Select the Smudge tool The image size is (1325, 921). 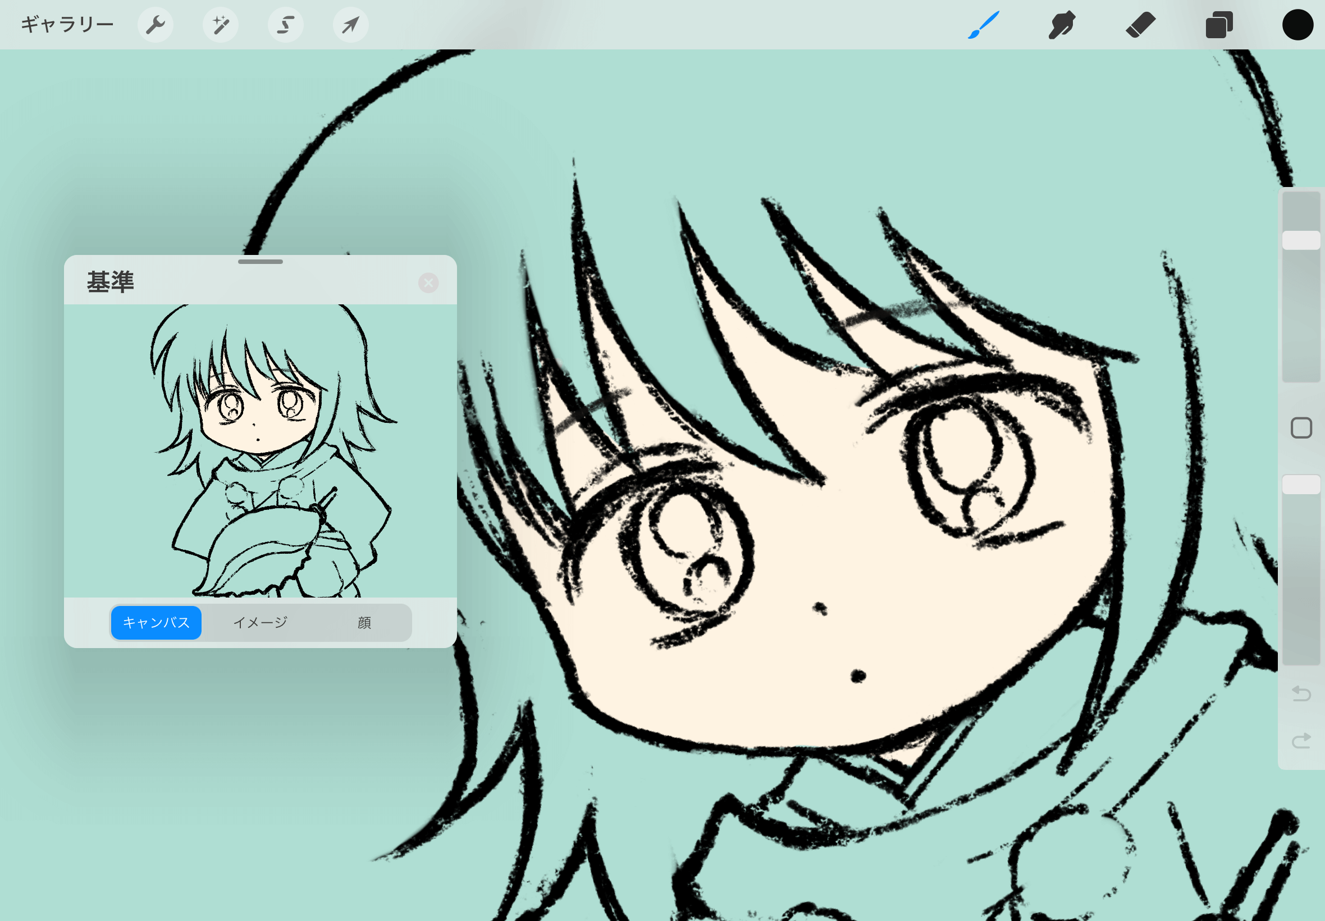(1061, 25)
